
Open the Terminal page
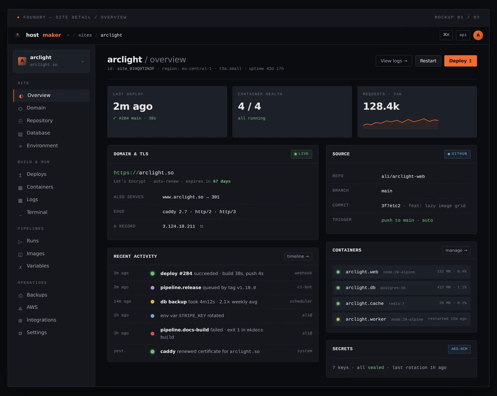pyautogui.click(x=51, y=212)
